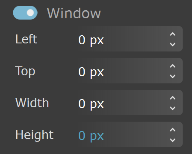Increase the Height value with up arrow
Image resolution: width=192 pixels, height=154 pixels.
(173, 130)
